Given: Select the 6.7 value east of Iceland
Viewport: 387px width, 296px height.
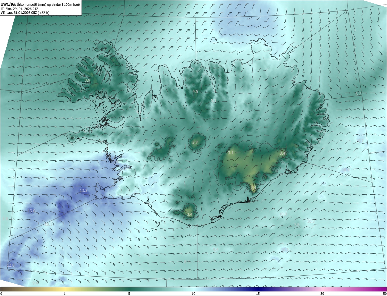Looking at the screenshot, I should (x=358, y=94).
